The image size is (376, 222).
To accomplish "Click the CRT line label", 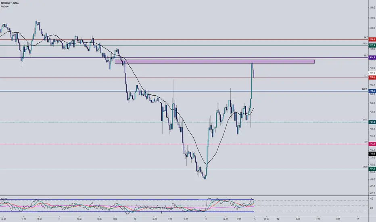I will click(366, 142).
